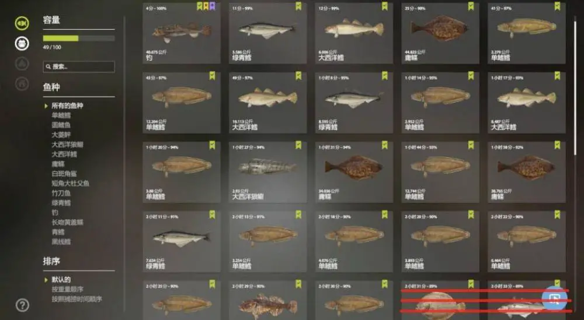584x320 pixels.
Task: Click the magnifier icon in the search box
Action: (x=48, y=67)
